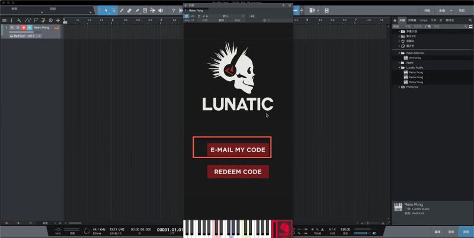The image size is (474, 238).
Task: Open the inspector "i" icon
Action: pyautogui.click(x=12, y=21)
